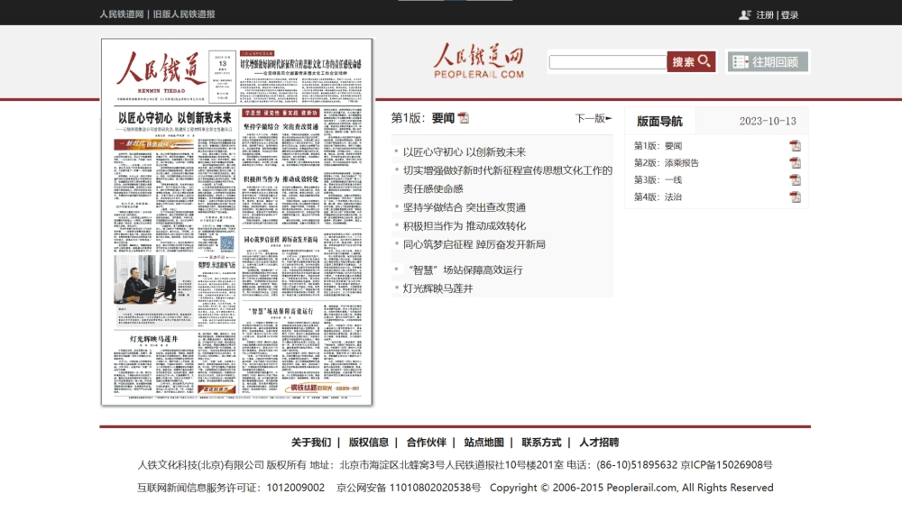Open article 以匠心守初心 以创新致未来

point(465,151)
